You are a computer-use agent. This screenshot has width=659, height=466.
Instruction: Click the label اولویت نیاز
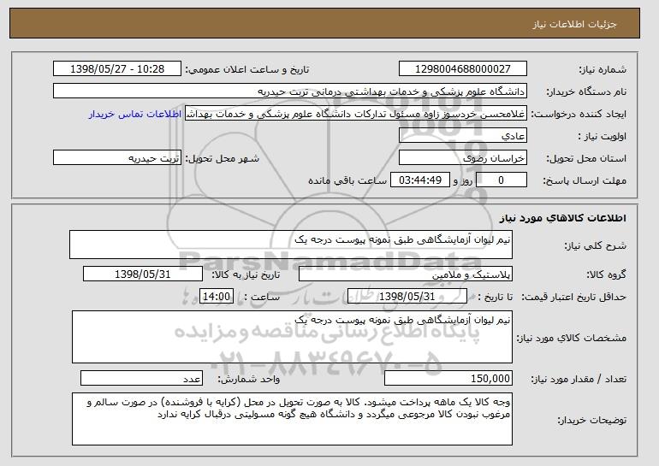[x=602, y=136]
